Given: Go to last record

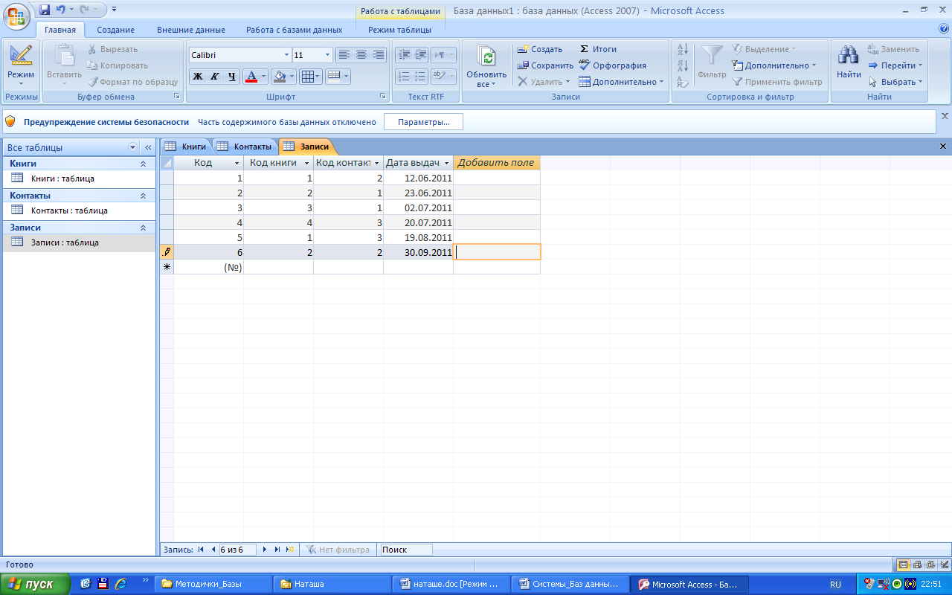Looking at the screenshot, I should point(277,550).
